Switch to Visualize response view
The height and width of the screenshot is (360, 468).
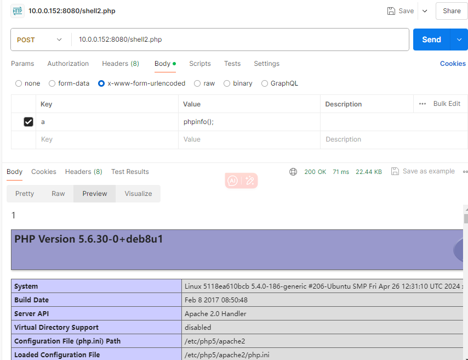[x=138, y=194]
